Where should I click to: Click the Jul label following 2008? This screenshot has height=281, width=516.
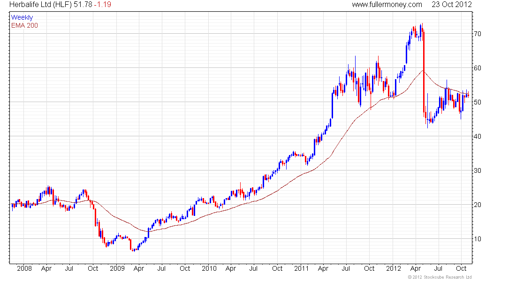point(69,268)
